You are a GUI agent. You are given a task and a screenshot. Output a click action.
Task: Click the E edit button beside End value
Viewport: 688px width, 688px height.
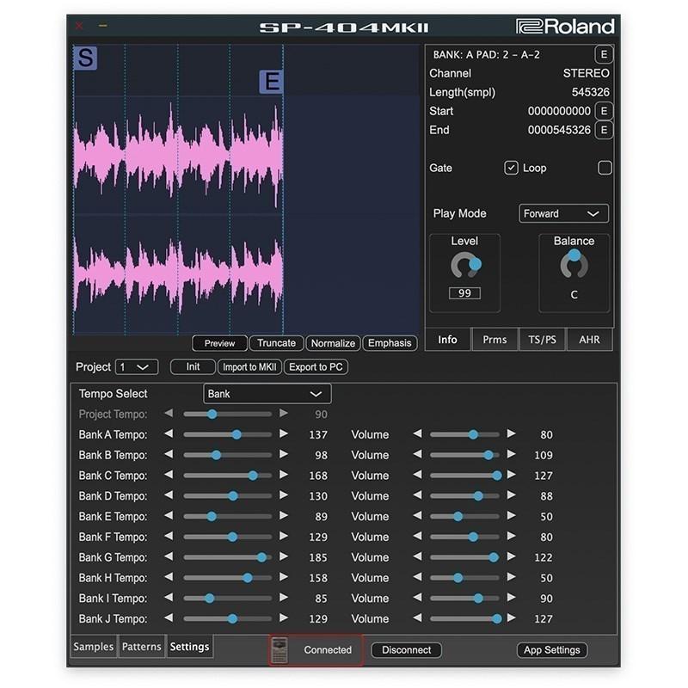(x=604, y=130)
